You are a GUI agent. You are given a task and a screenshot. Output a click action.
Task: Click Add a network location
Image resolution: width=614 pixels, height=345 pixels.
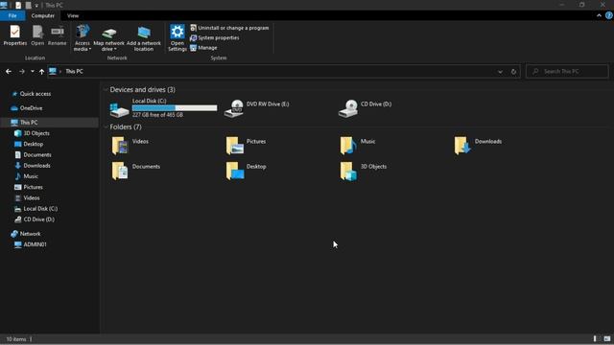[x=144, y=38]
